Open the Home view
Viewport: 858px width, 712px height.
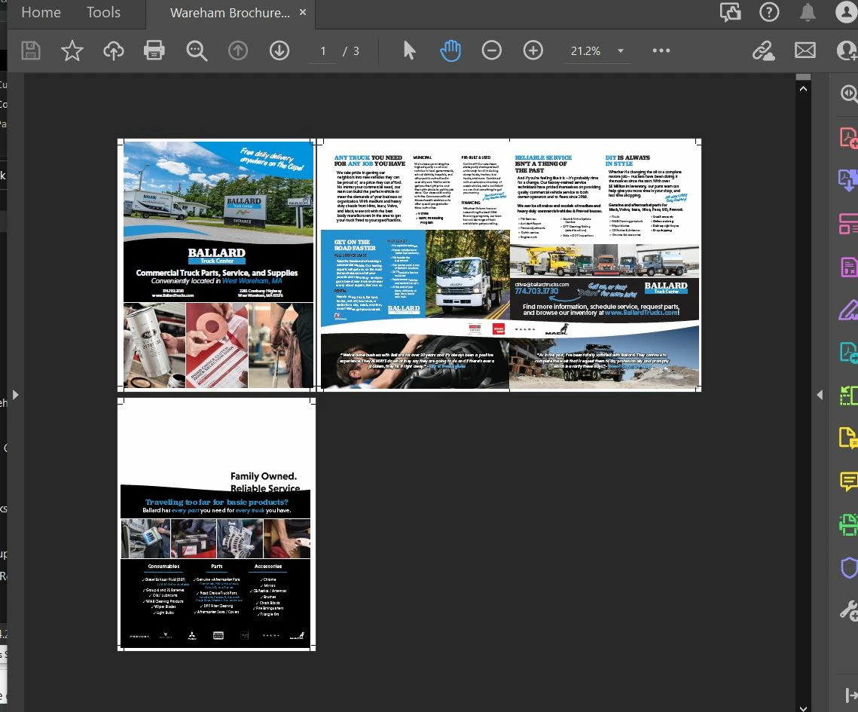(41, 12)
